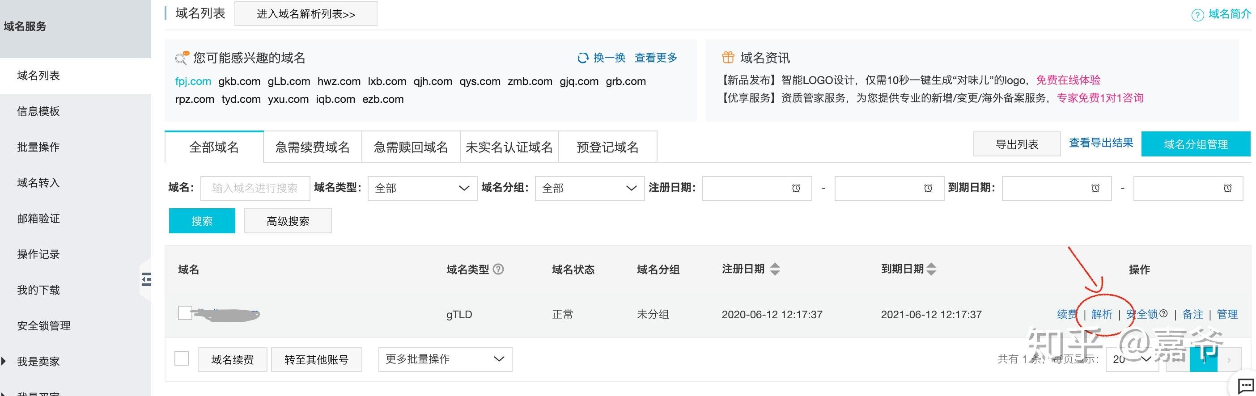Switch to the 急需续费域名 tab
1256x396 pixels.
(312, 147)
